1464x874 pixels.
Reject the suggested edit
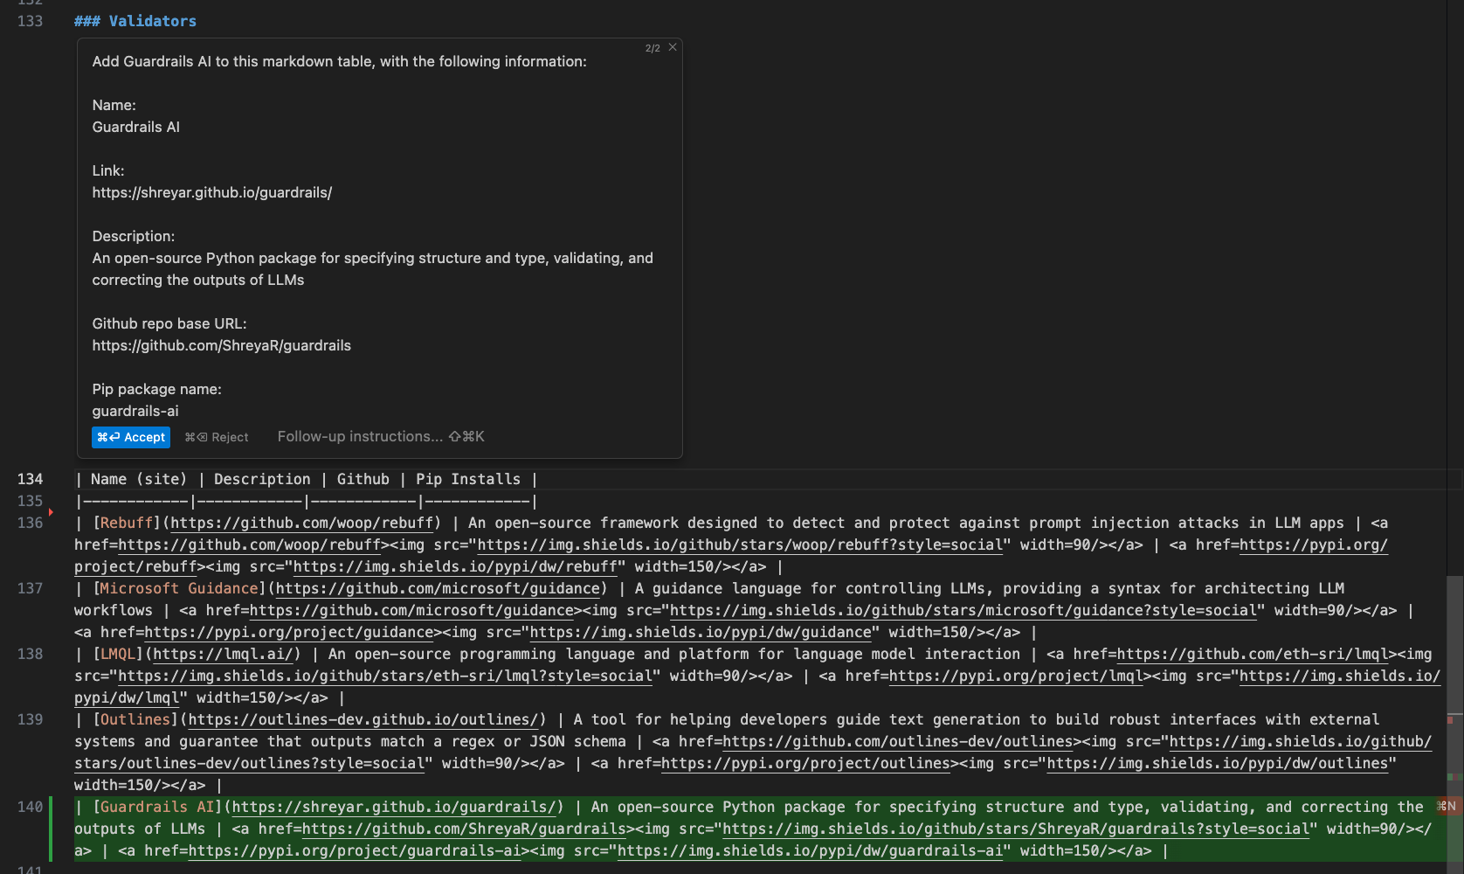pos(217,437)
